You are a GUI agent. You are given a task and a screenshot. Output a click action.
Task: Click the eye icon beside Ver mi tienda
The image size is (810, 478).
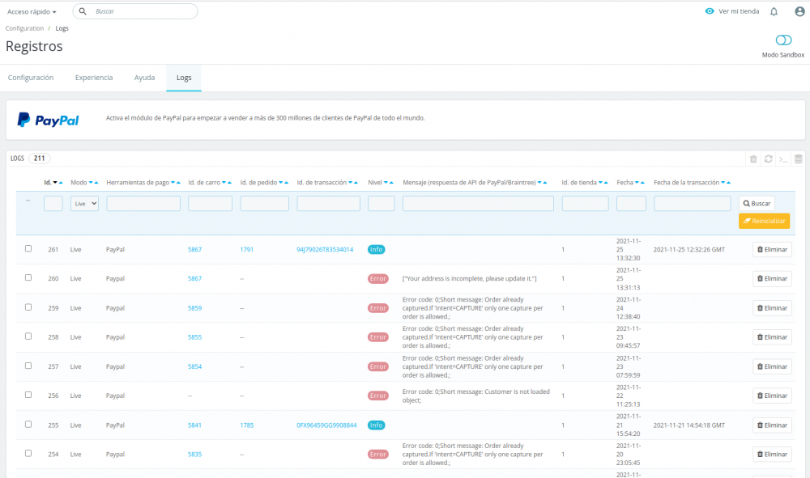click(710, 11)
